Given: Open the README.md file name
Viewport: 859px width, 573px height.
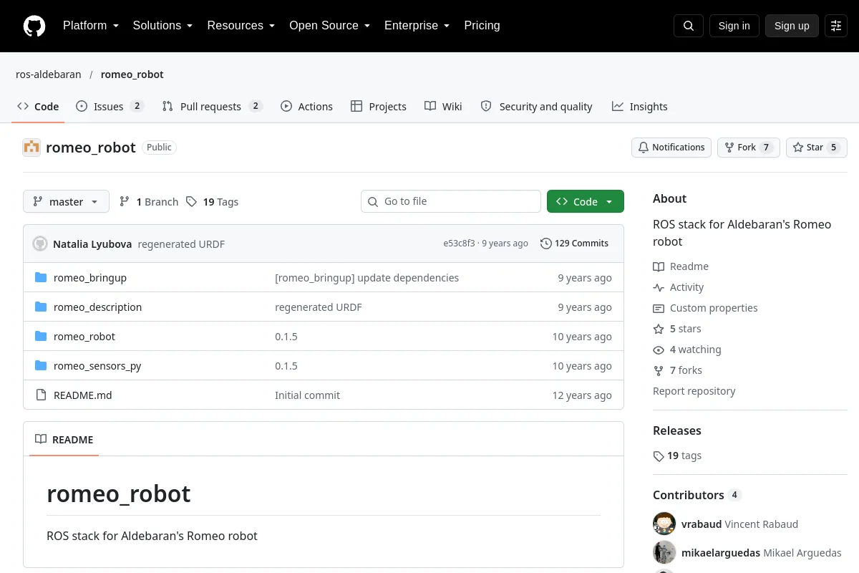Looking at the screenshot, I should [83, 395].
